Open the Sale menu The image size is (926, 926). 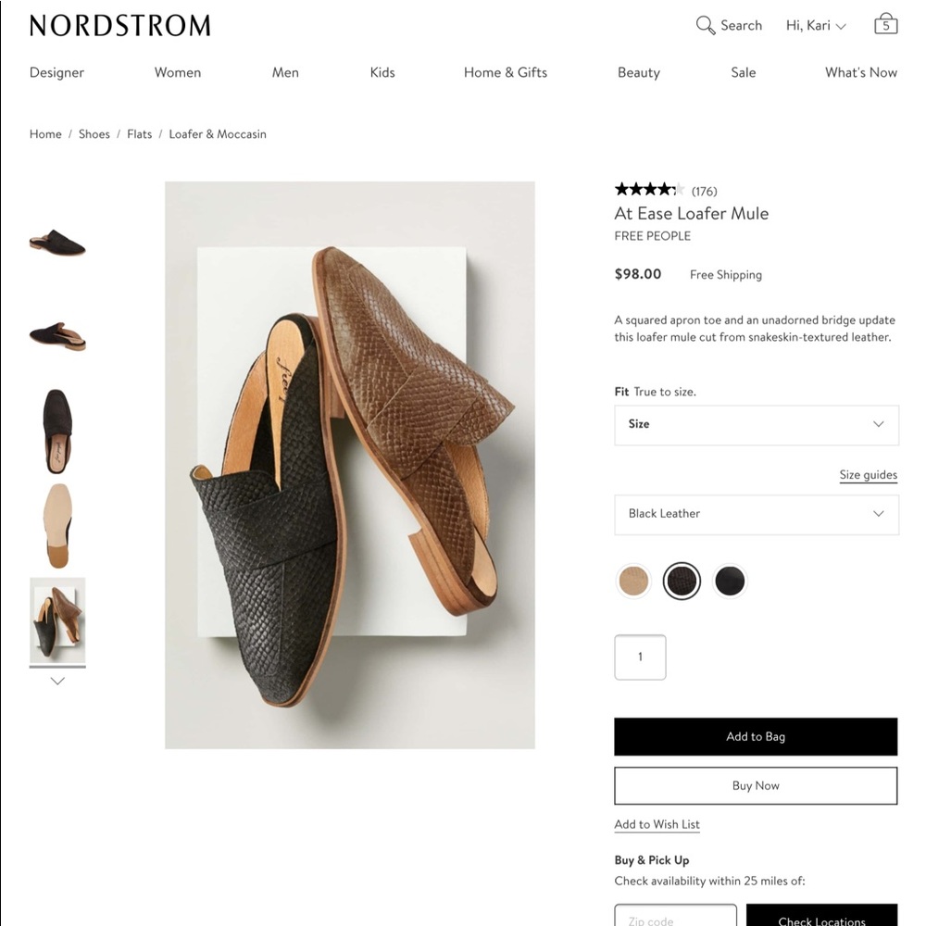[x=743, y=72]
